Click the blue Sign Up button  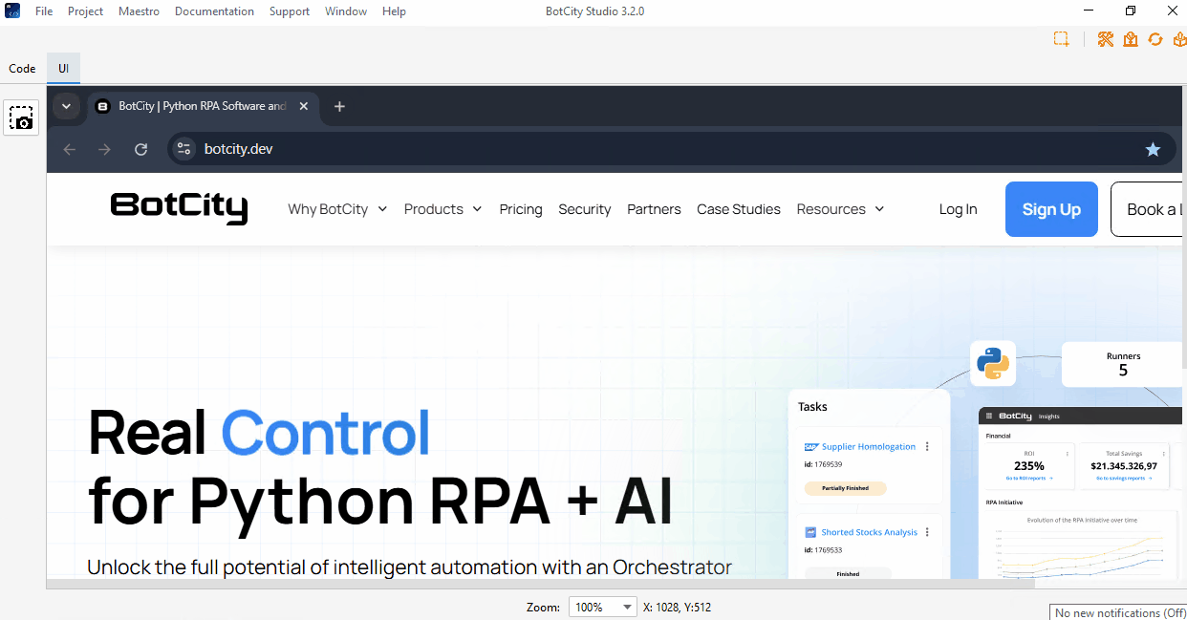point(1051,209)
